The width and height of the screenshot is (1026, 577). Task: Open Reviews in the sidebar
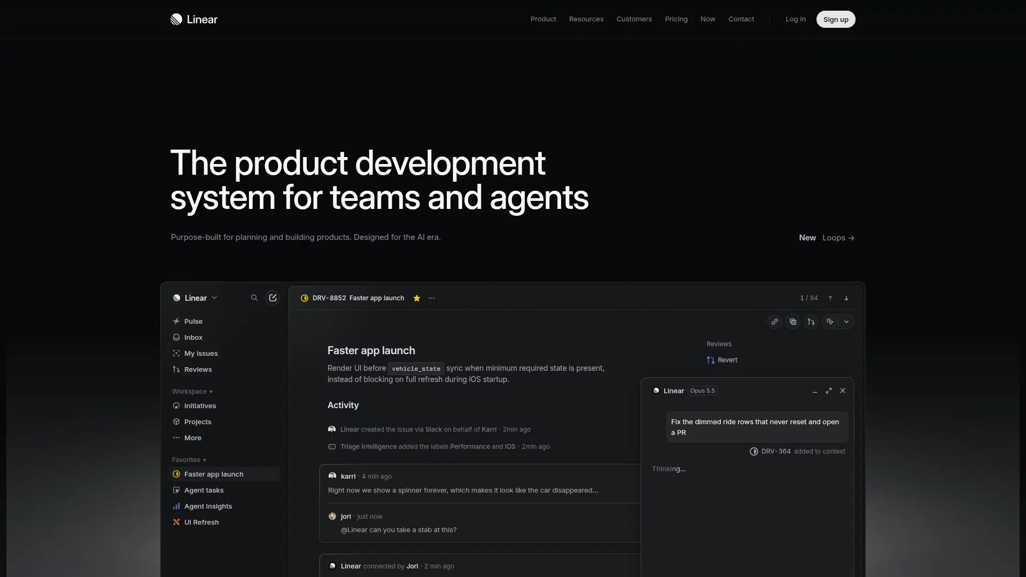[x=224, y=369]
